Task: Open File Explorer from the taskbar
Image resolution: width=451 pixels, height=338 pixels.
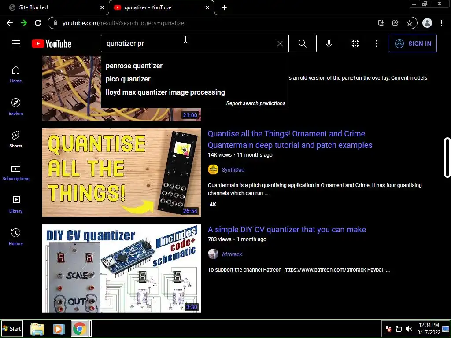Action: [37, 329]
